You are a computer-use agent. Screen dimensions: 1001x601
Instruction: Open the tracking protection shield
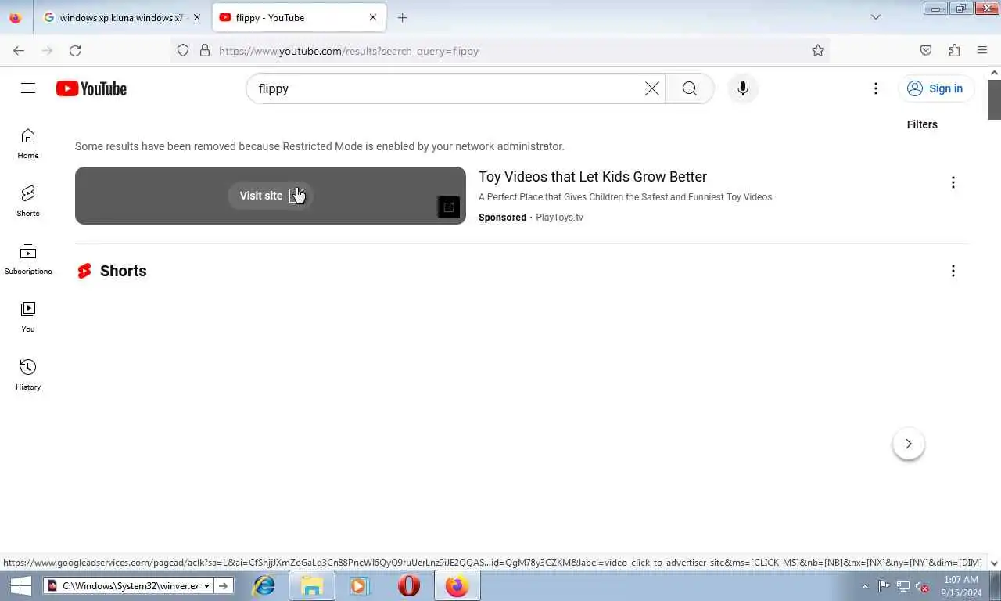[183, 51]
